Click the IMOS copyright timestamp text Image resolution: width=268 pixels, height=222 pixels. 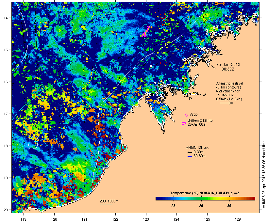(264, 174)
